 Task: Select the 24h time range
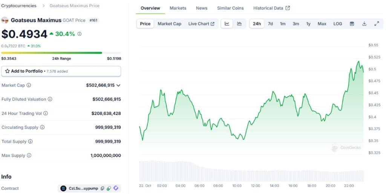click(x=257, y=24)
